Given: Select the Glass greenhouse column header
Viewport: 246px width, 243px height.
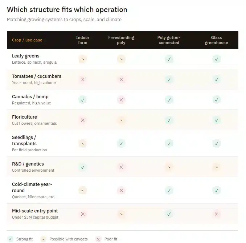Looking at the screenshot, I should (216, 40).
